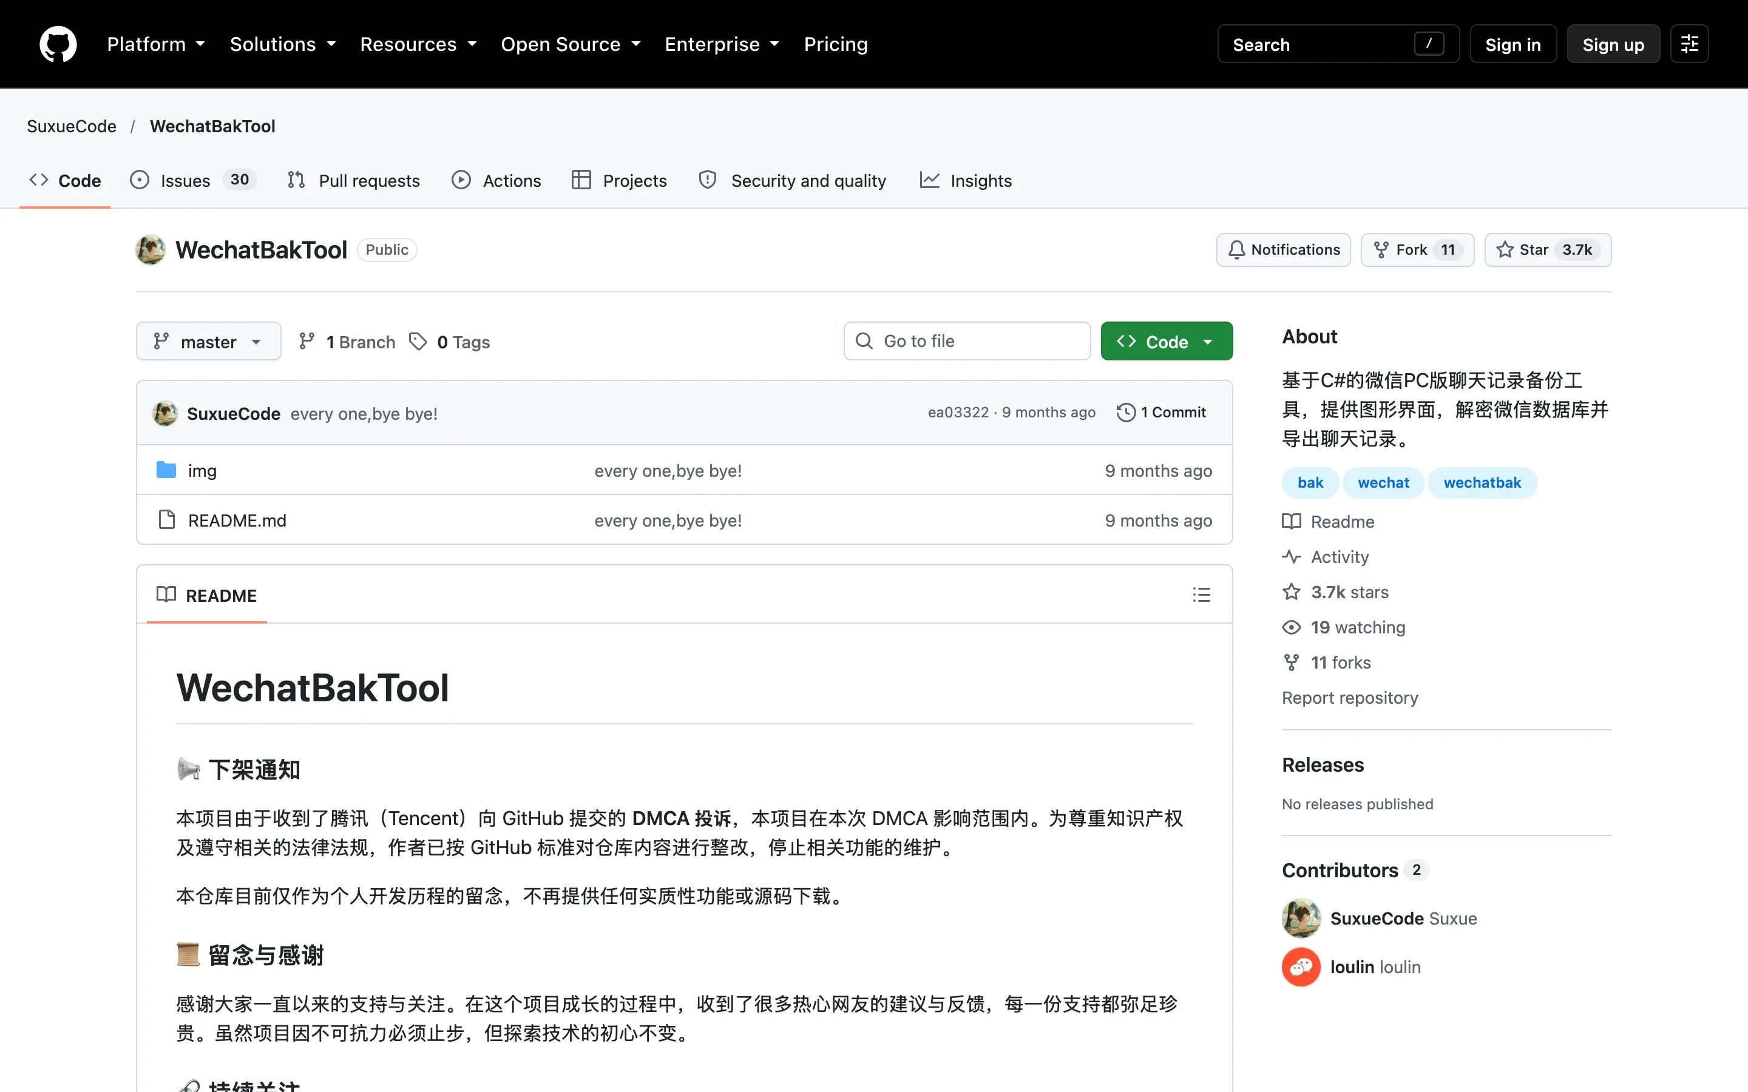This screenshot has width=1748, height=1092.
Task: Open the green Code dropdown button
Action: (x=1166, y=341)
